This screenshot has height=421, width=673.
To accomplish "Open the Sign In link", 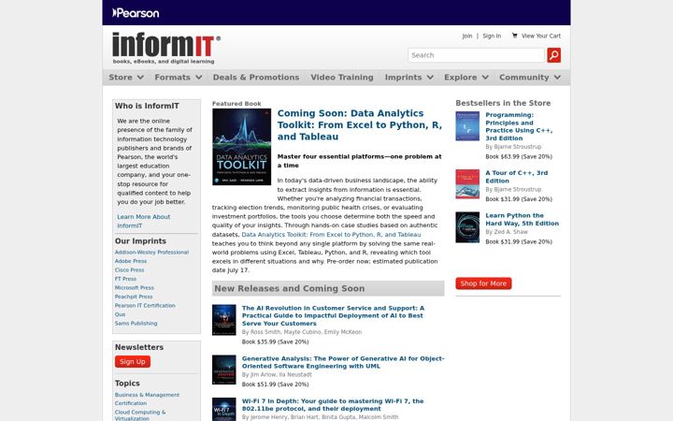I will tap(492, 36).
